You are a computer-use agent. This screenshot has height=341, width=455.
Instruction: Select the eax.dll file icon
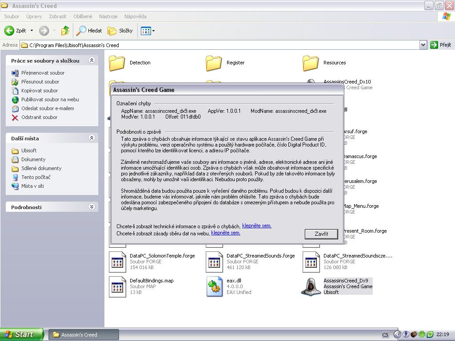click(214, 287)
